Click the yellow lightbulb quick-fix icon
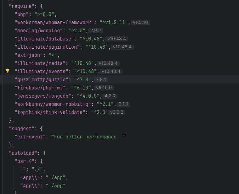 [x=8, y=71]
